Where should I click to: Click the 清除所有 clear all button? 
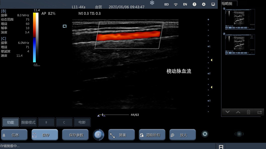[x=152, y=135]
